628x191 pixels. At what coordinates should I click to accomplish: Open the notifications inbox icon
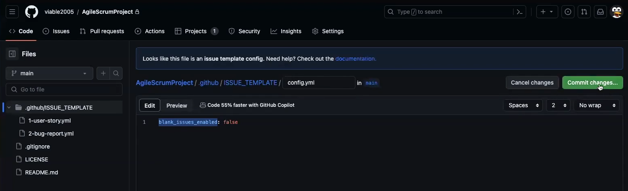point(600,12)
